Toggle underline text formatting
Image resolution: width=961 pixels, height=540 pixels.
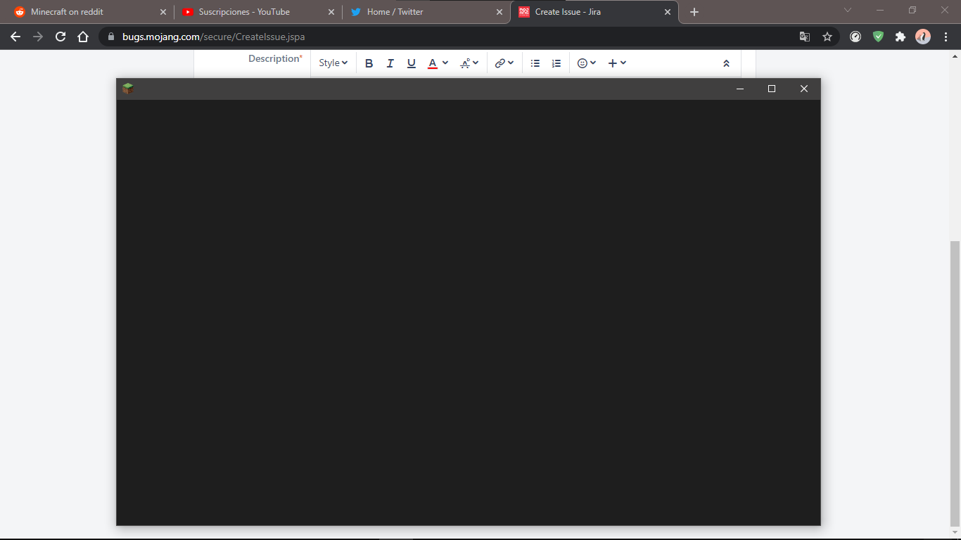point(412,63)
